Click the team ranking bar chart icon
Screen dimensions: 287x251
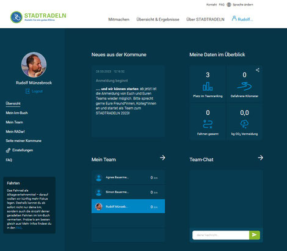[208, 86]
